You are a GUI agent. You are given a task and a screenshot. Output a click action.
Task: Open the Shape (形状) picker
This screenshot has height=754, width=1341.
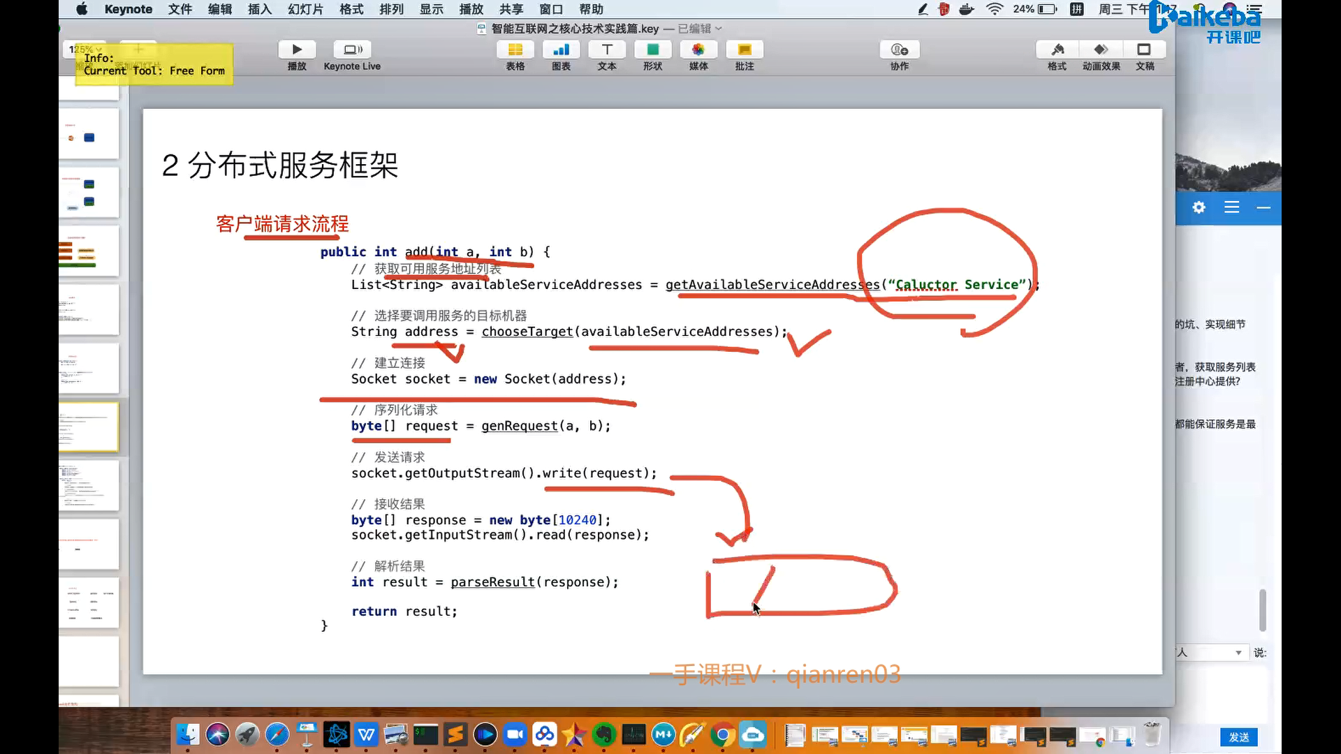[652, 50]
